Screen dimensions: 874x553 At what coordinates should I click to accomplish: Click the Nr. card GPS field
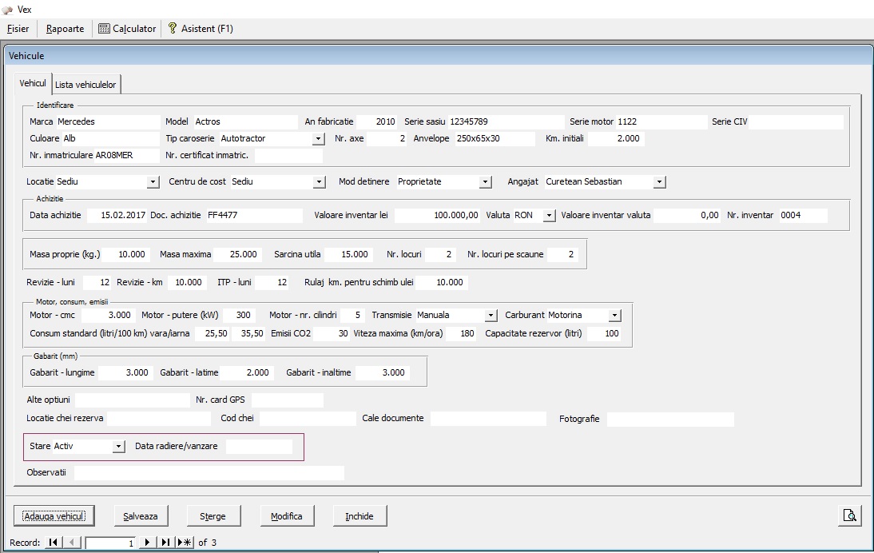coord(287,400)
